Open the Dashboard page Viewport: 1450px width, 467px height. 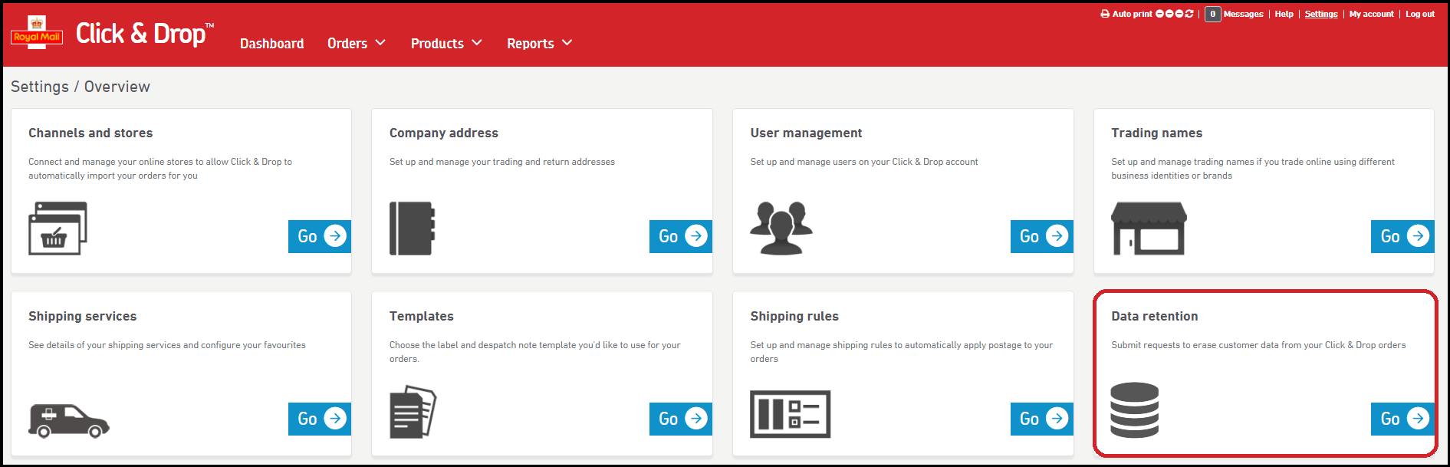click(271, 44)
